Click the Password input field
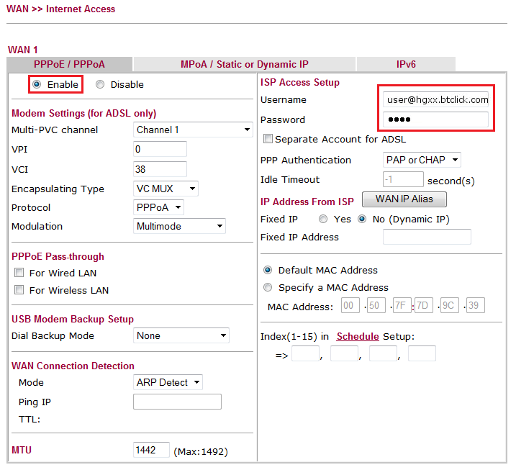Image resolution: width=516 pixels, height=470 pixels. [x=435, y=119]
